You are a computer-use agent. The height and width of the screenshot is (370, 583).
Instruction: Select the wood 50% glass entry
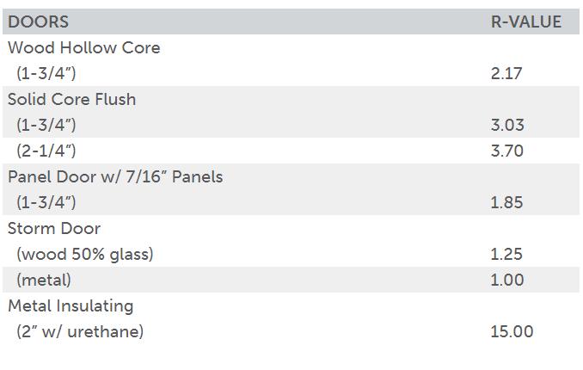tap(85, 254)
